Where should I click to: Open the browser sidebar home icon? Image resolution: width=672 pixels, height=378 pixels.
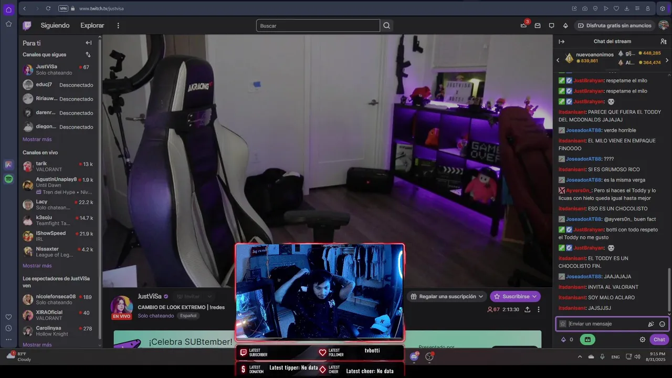8,9
